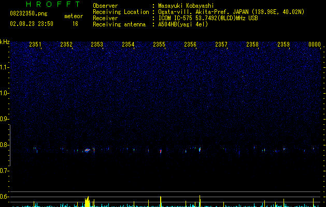Image resolution: width=326 pixels, height=207 pixels.
Task: Click the 2357 time marker
Action: click(221, 45)
